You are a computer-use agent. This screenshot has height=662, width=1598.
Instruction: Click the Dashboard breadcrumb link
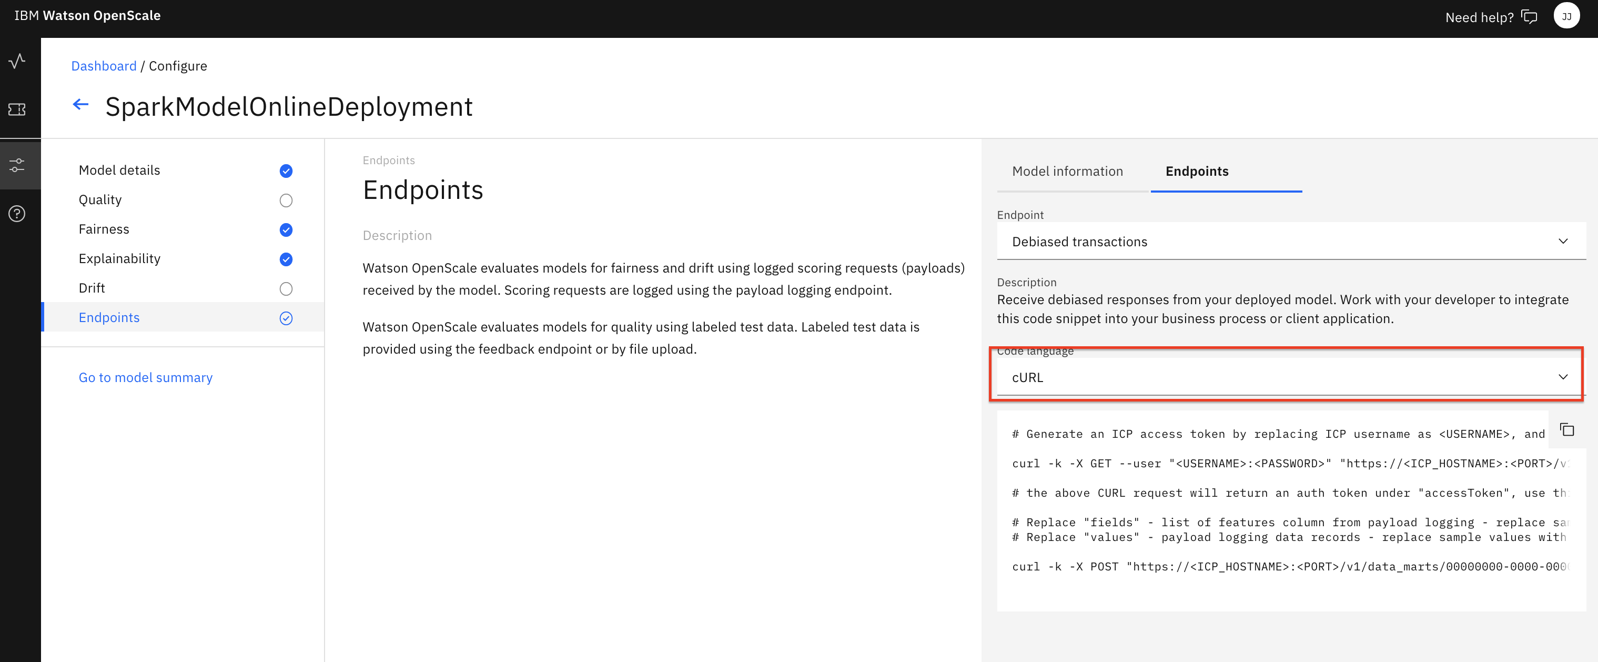click(104, 66)
